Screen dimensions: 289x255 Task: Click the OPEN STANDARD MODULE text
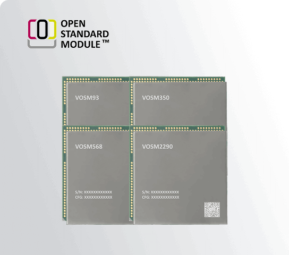tap(85, 34)
